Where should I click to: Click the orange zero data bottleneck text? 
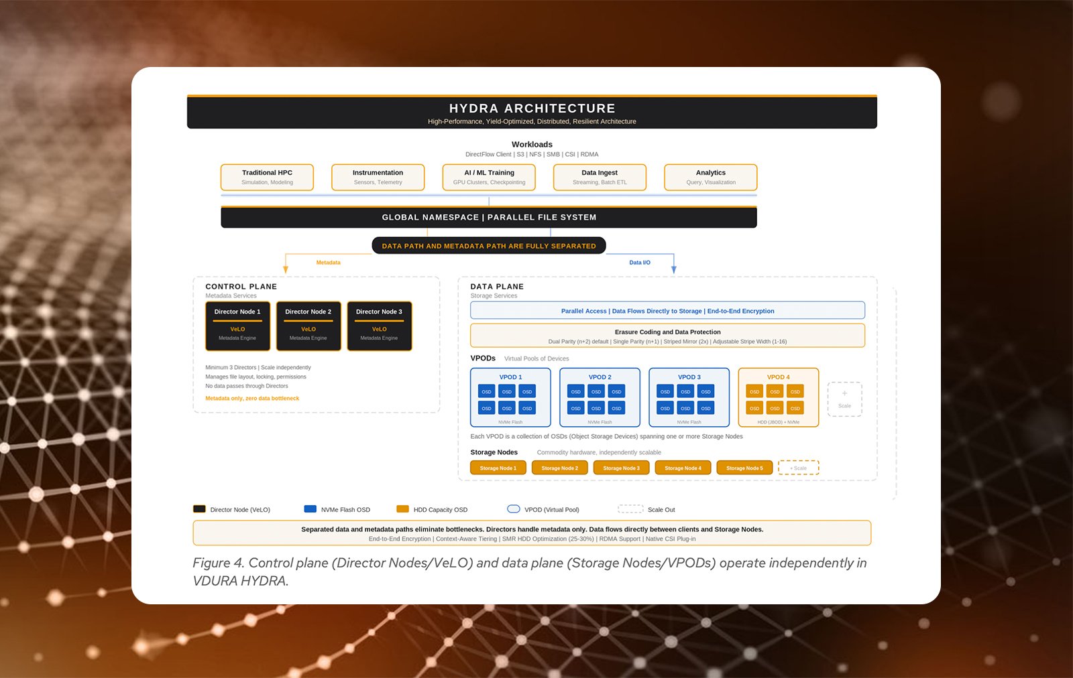(252, 398)
